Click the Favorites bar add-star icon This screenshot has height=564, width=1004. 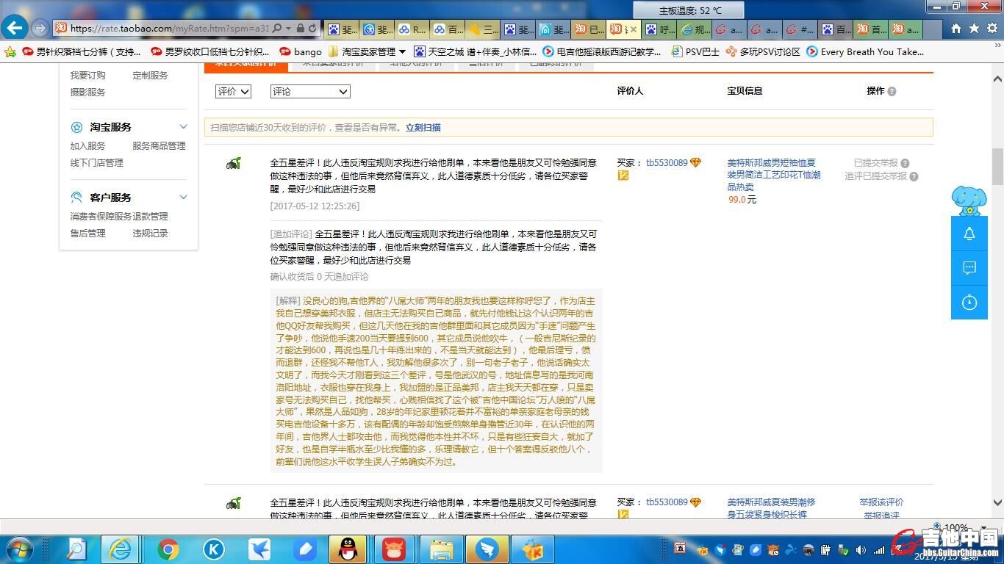click(x=10, y=51)
